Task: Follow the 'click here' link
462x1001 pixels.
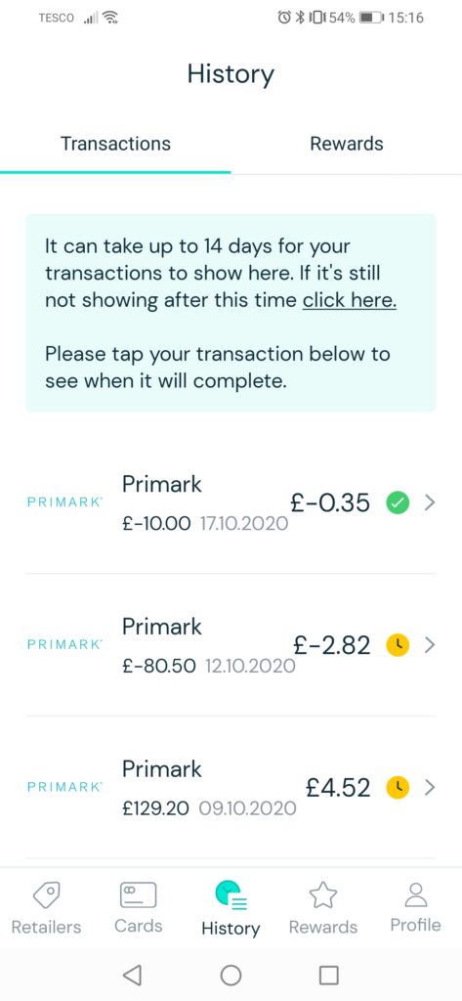Action: click(x=349, y=300)
